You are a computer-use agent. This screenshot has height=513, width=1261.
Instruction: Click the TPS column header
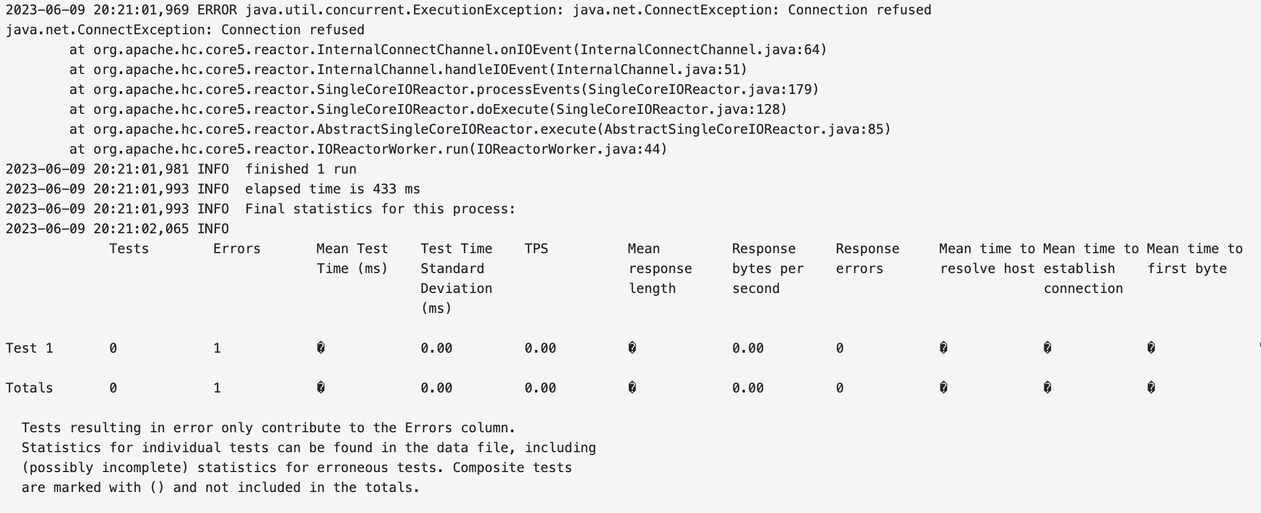(x=536, y=249)
